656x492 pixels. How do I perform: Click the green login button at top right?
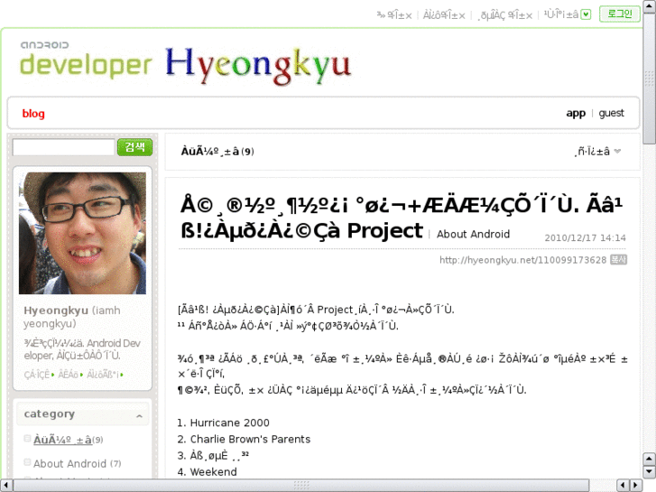pyautogui.click(x=620, y=14)
